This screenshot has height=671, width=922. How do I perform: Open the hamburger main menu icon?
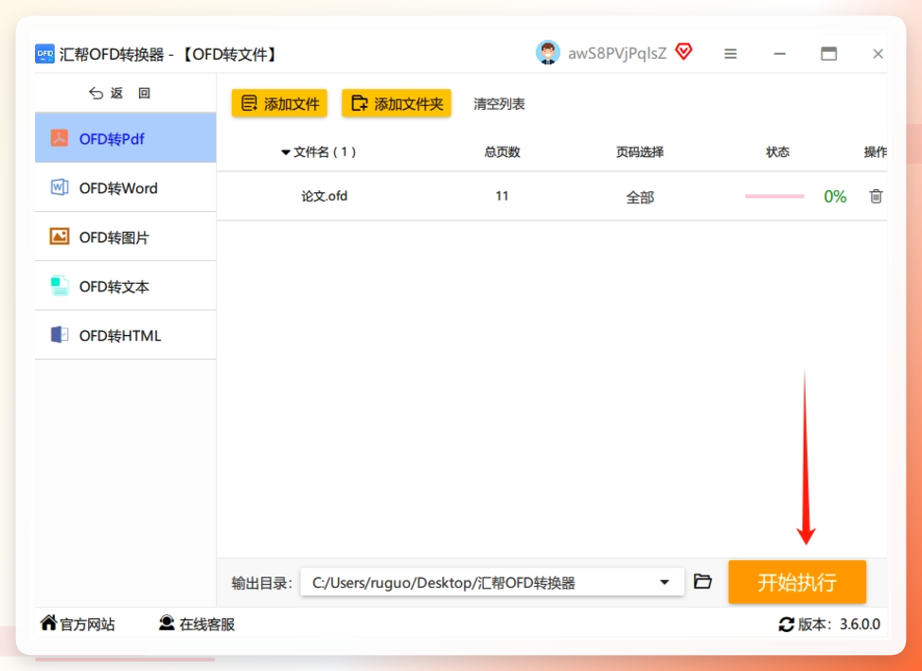click(730, 54)
